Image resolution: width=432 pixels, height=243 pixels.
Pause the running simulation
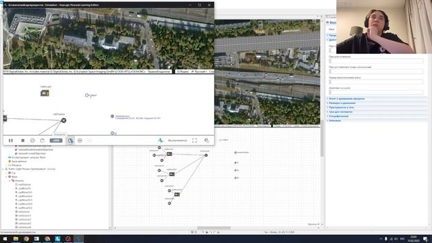tap(11, 140)
